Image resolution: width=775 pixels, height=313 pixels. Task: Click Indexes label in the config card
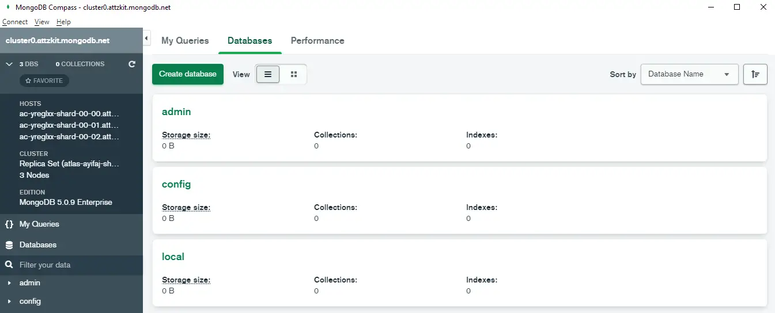click(482, 208)
